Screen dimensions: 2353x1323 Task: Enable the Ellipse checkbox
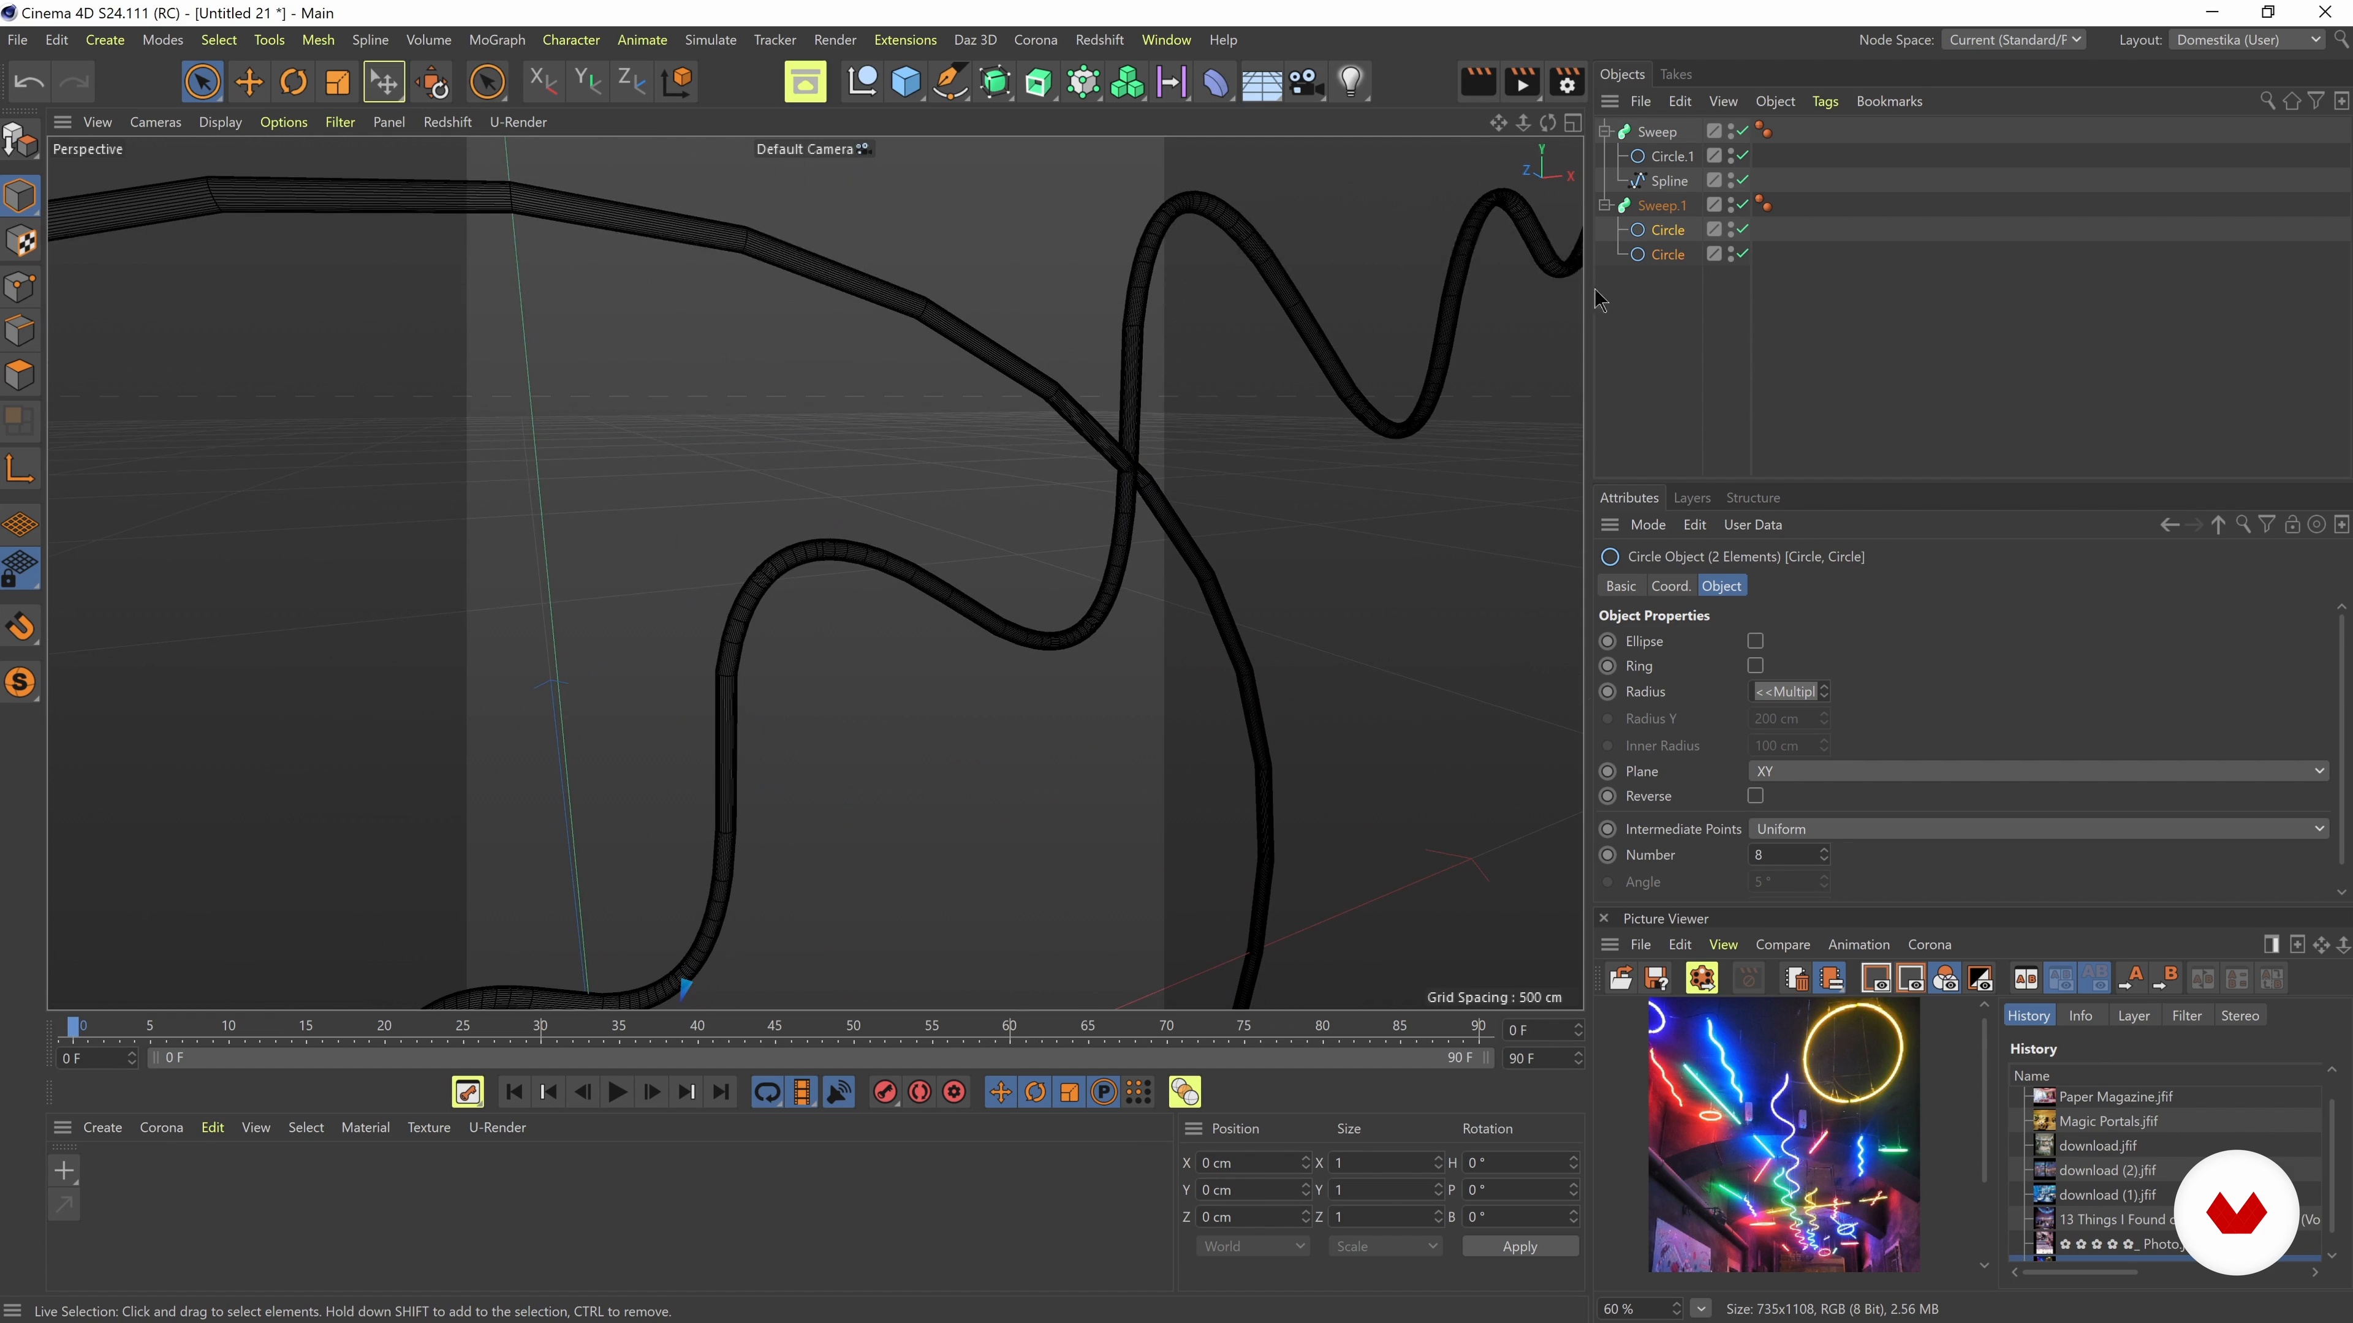coord(1755,641)
